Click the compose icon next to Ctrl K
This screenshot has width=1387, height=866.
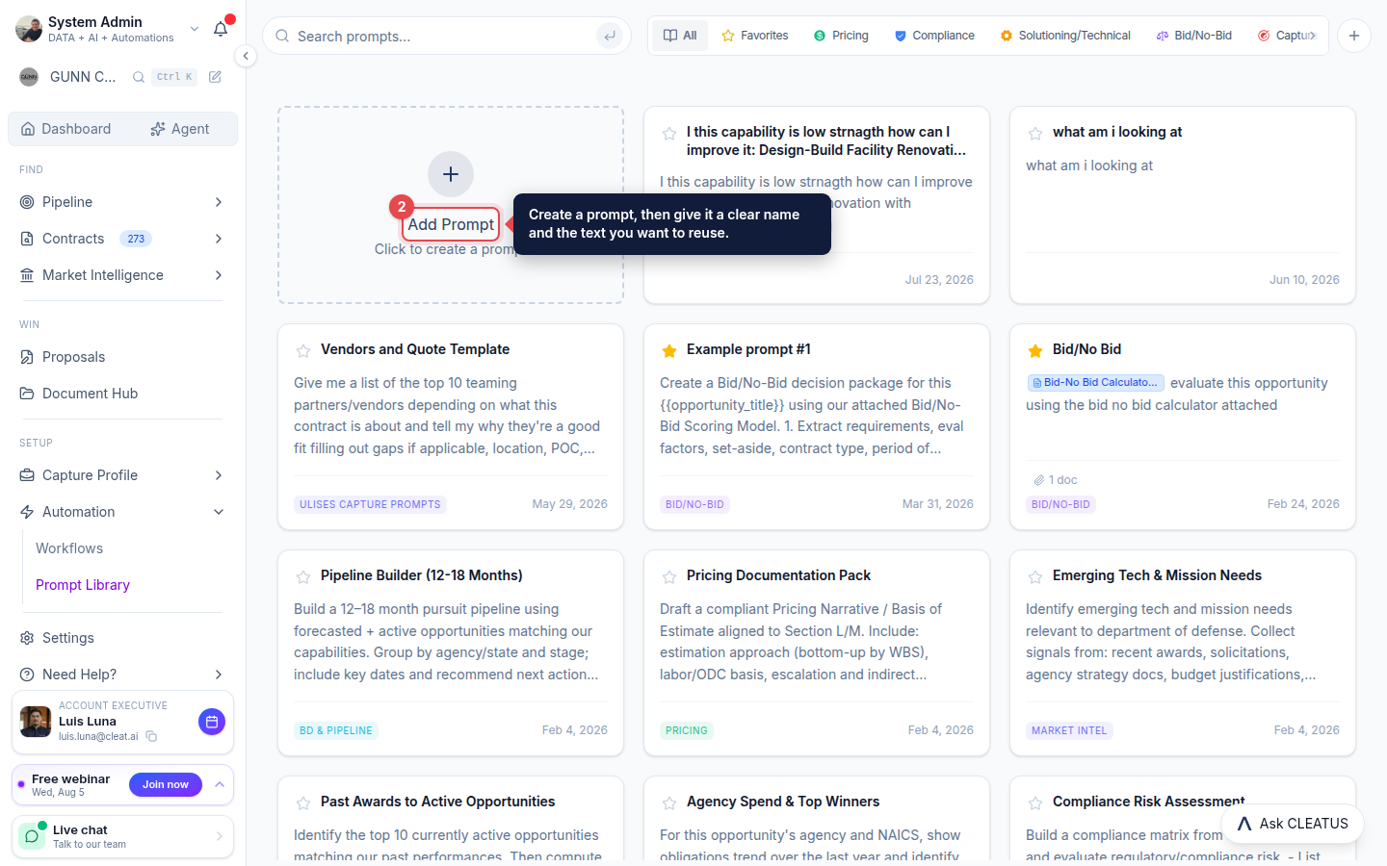point(215,77)
